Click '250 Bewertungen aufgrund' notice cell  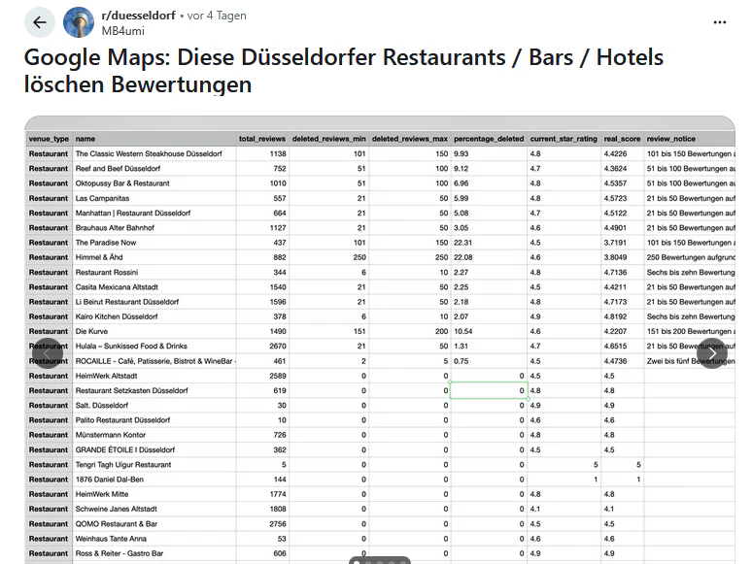pos(691,257)
